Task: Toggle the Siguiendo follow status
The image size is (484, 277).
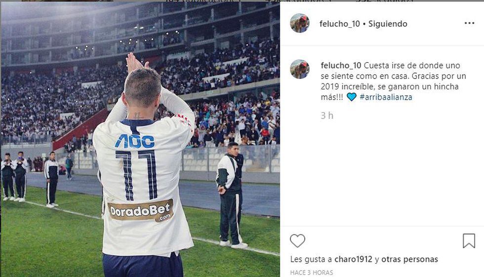Action: pos(388,24)
